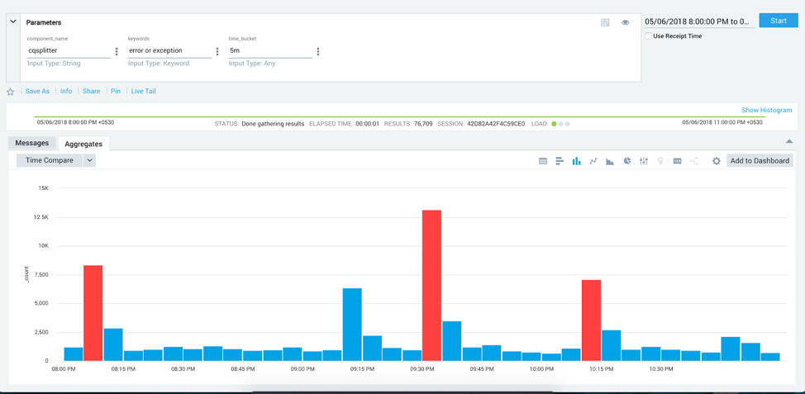805x394 pixels.
Task: Click the Start button
Action: (779, 21)
